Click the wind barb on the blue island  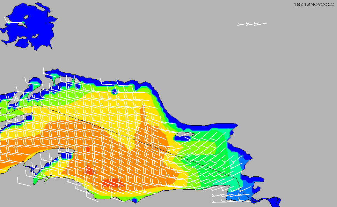[x=13, y=22]
